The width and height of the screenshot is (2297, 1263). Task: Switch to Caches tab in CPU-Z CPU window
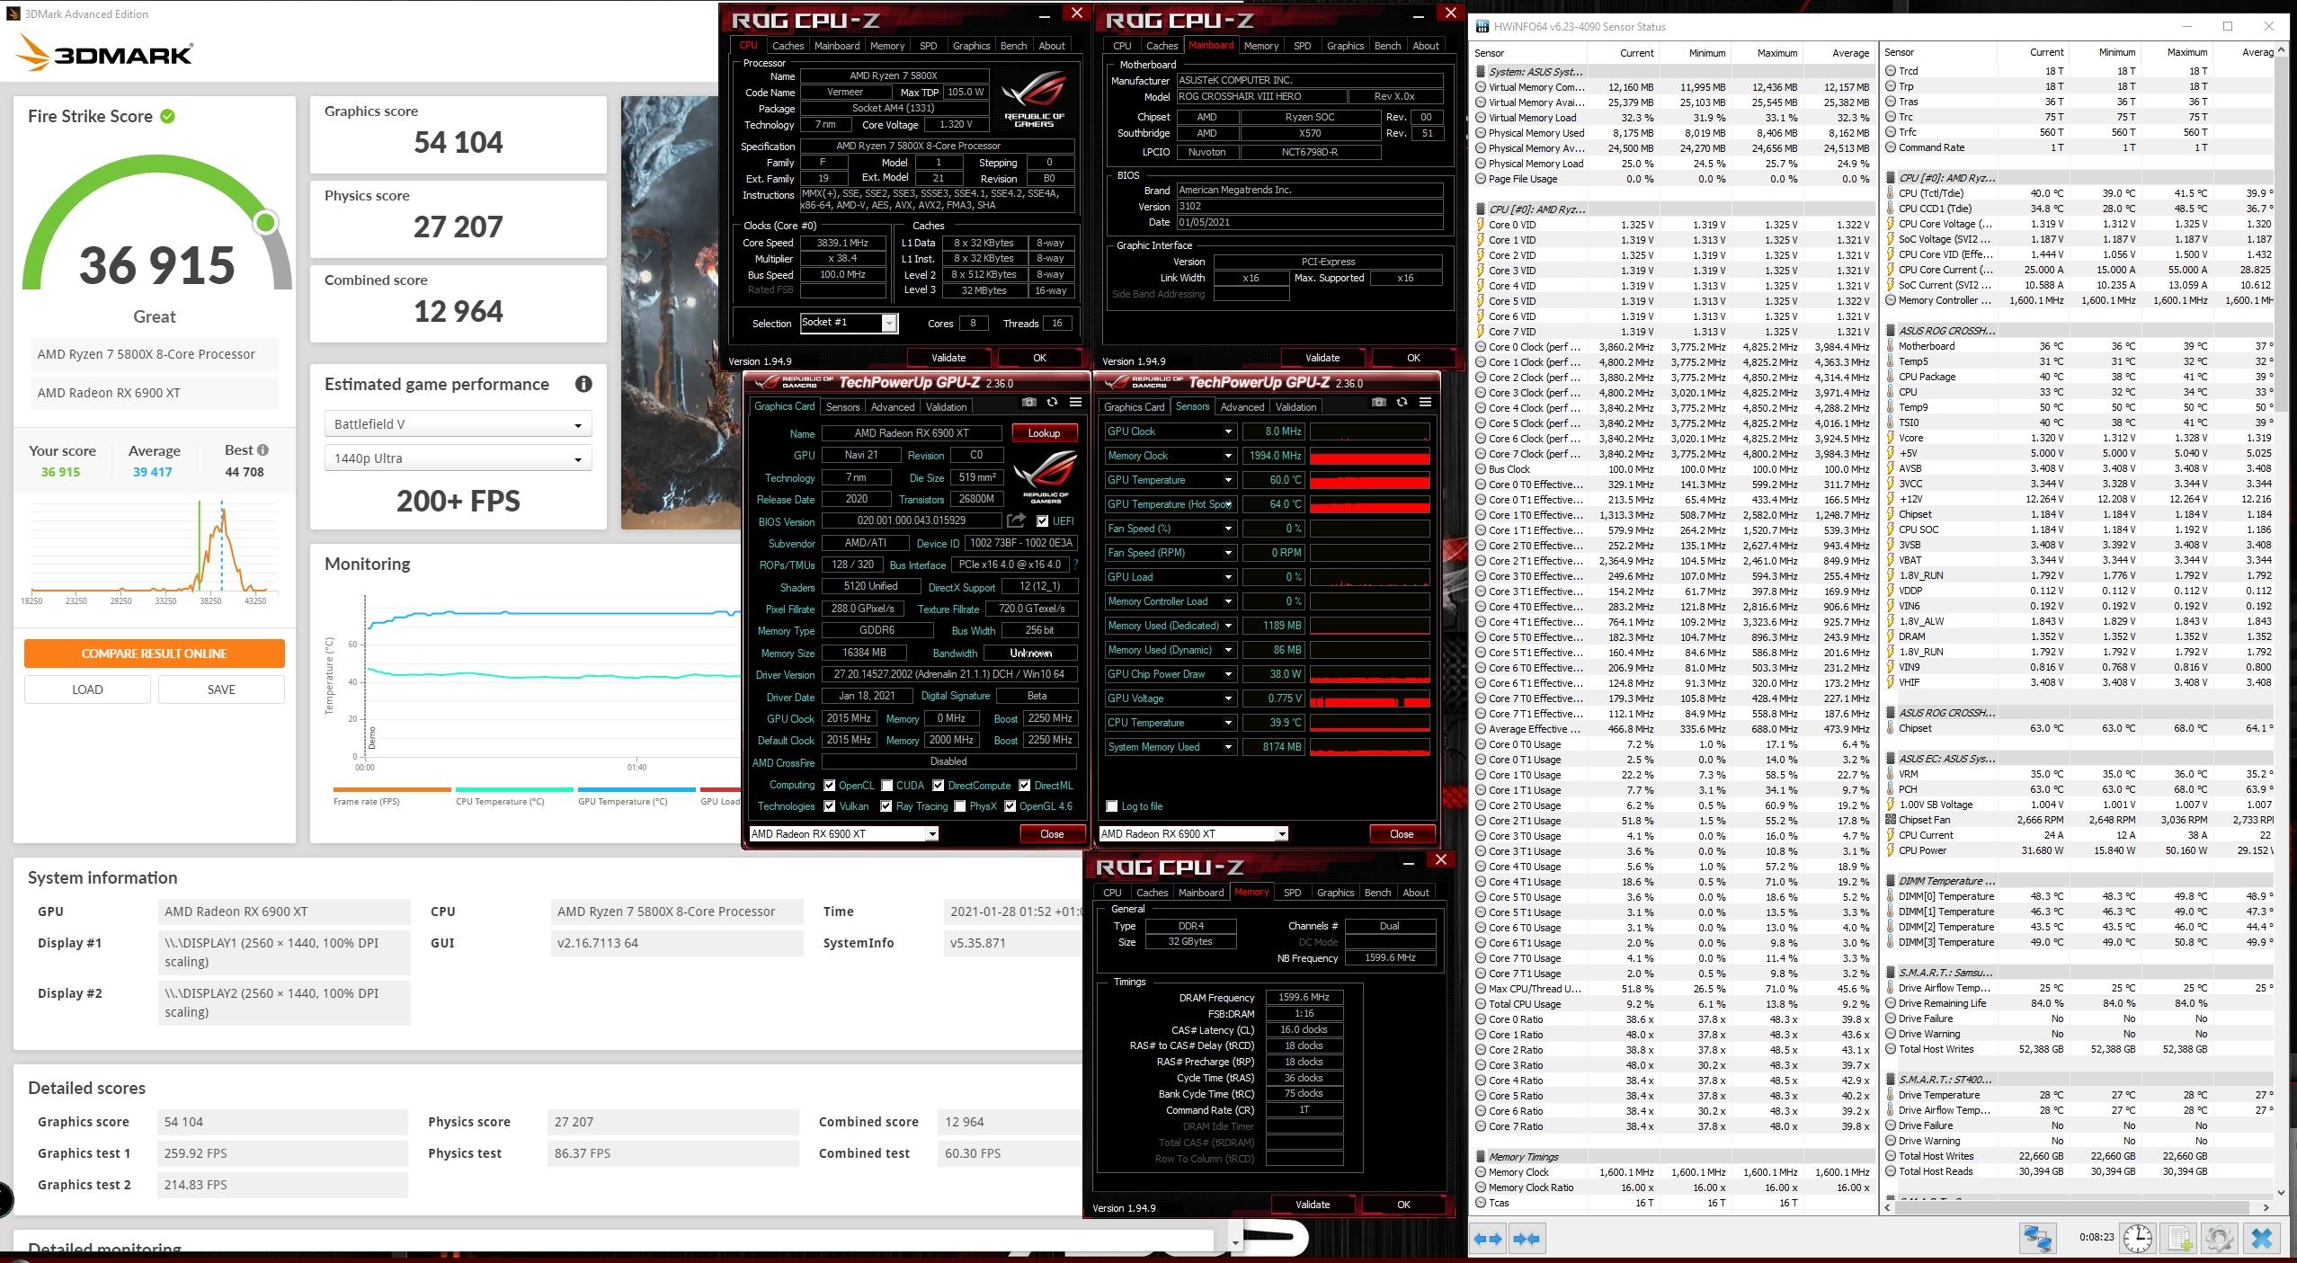[788, 46]
